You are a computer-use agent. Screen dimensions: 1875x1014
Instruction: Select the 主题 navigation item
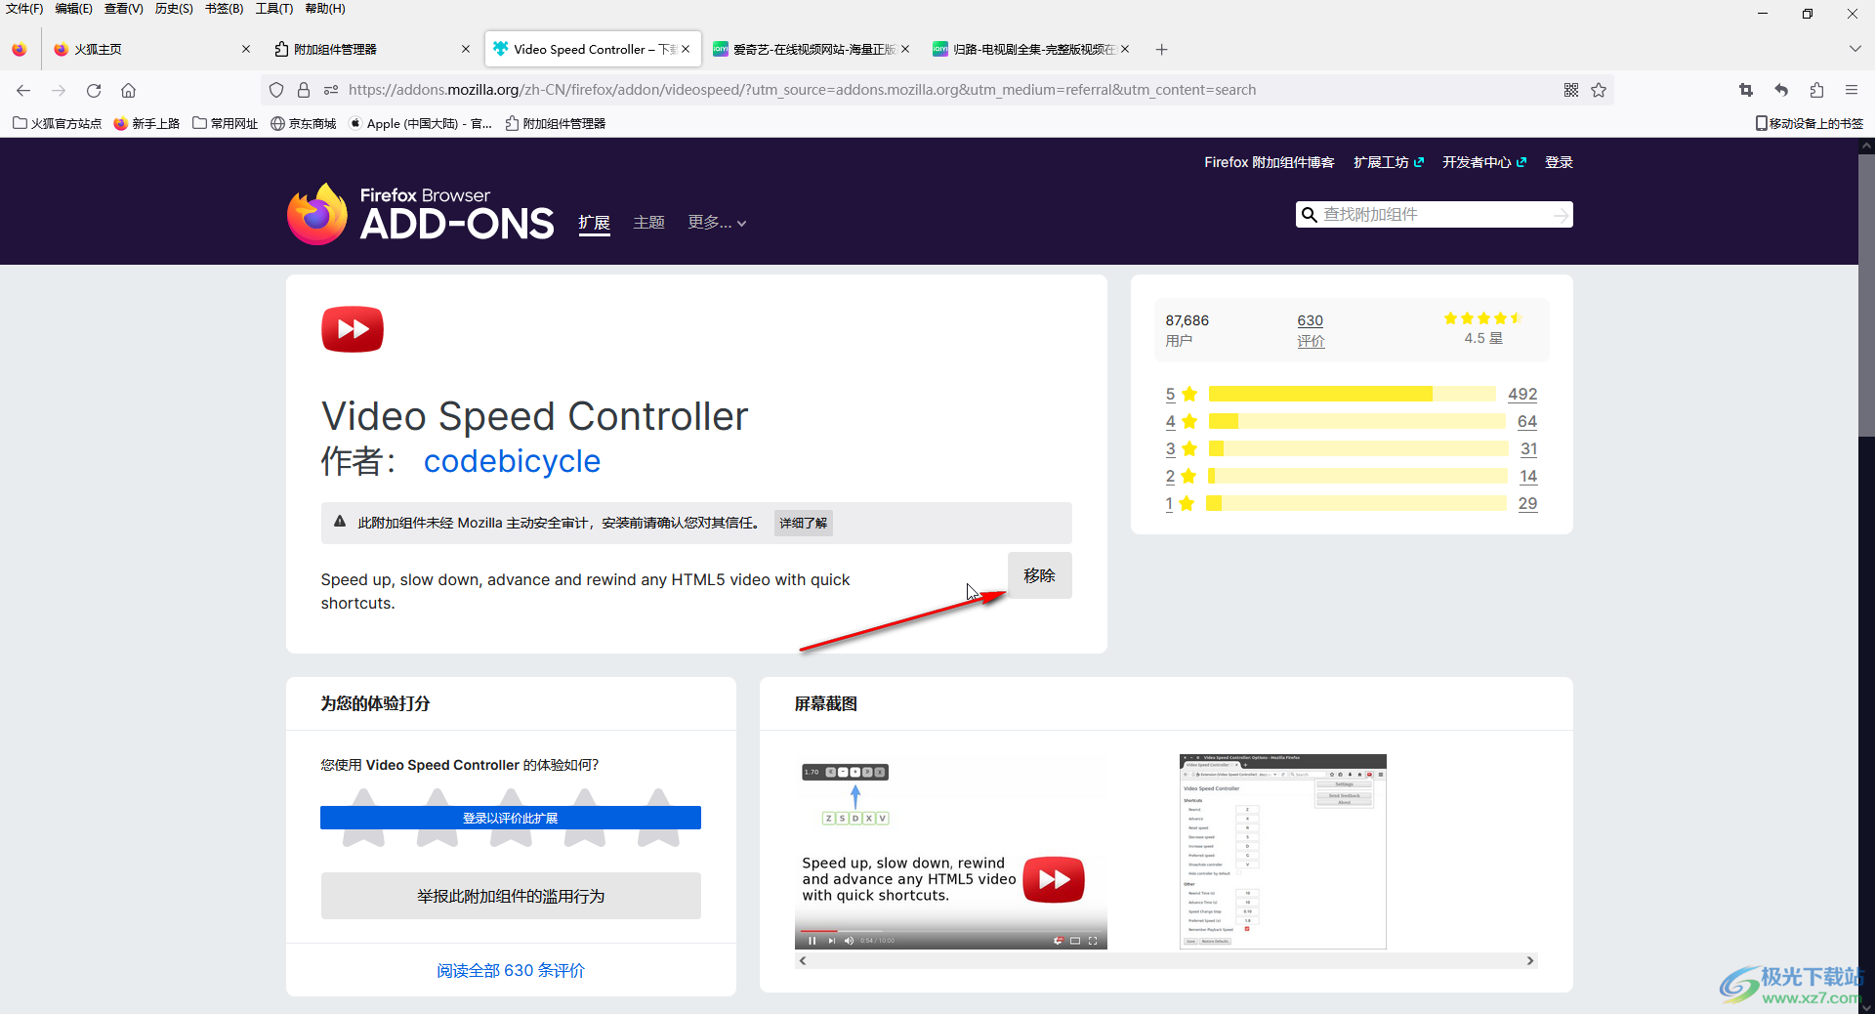(x=648, y=223)
